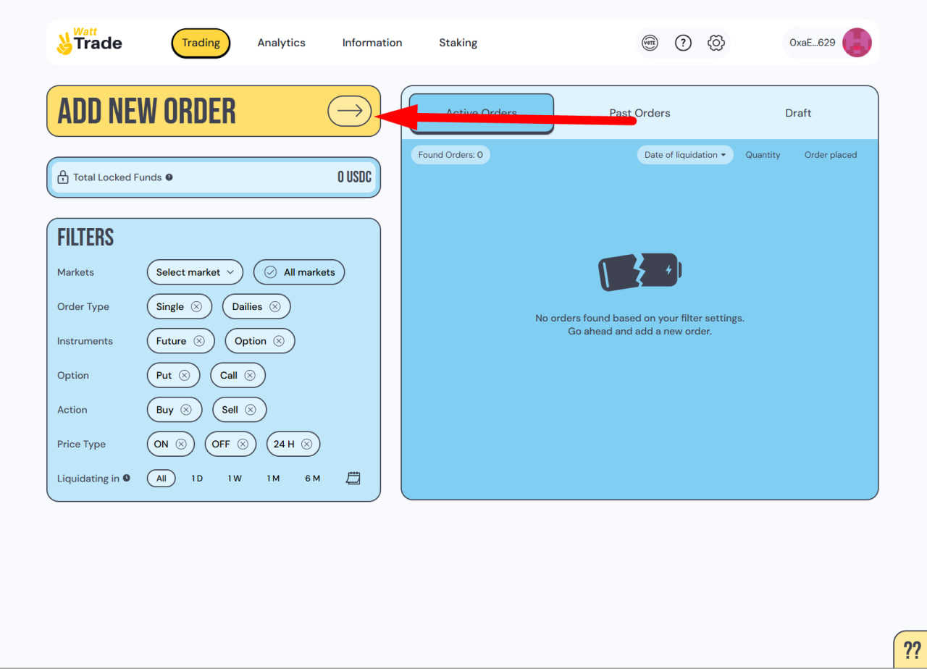Switch to Past Orders tab
Screen dimensions: 927x669
pos(639,113)
